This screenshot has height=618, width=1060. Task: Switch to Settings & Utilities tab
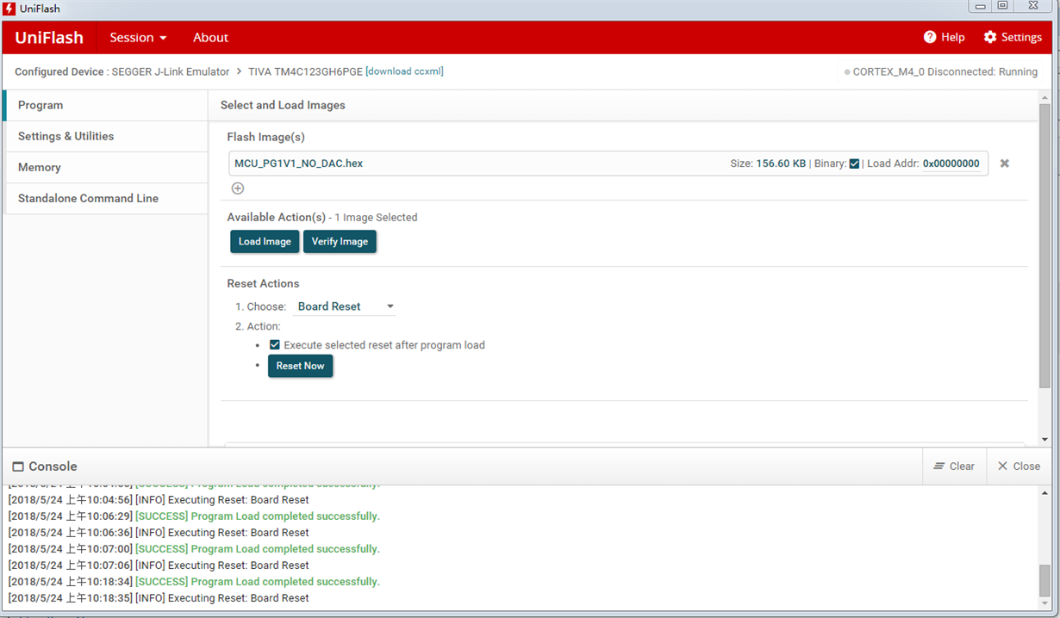[x=105, y=136]
